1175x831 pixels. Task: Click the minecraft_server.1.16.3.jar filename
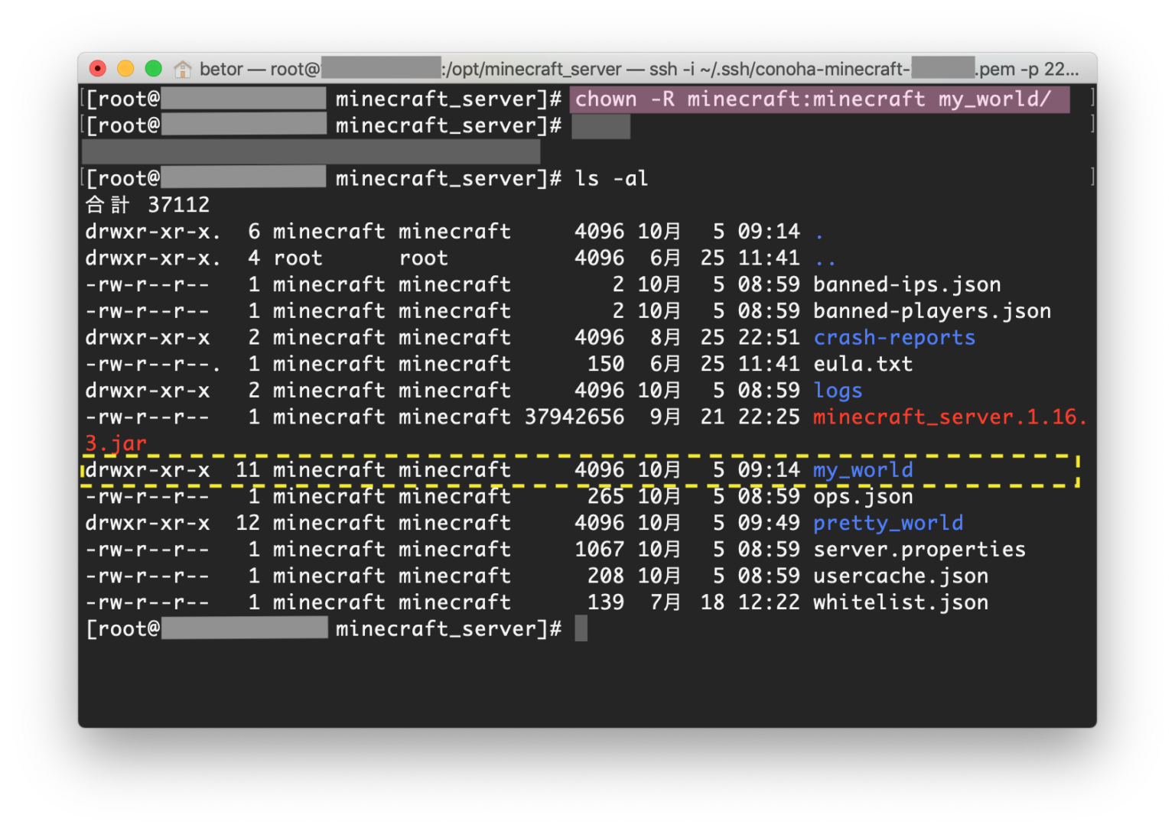point(949,417)
